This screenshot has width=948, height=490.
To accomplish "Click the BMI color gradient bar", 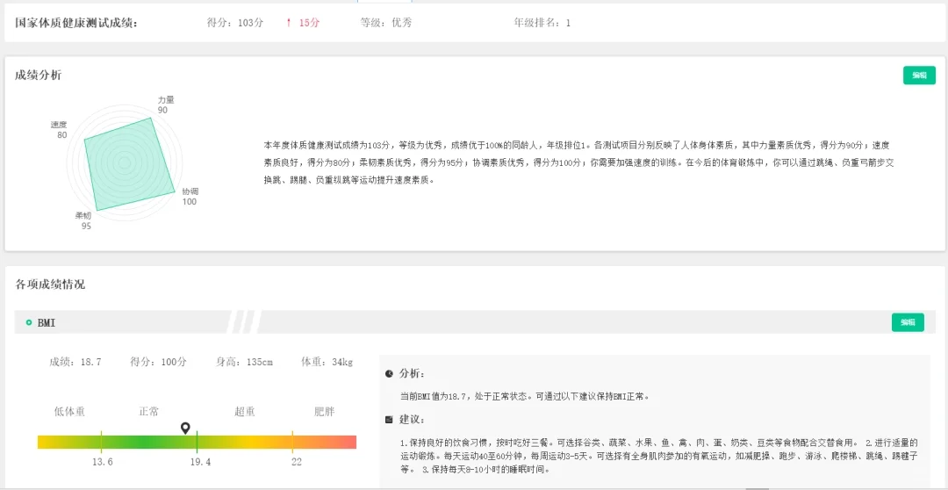I will click(x=197, y=443).
